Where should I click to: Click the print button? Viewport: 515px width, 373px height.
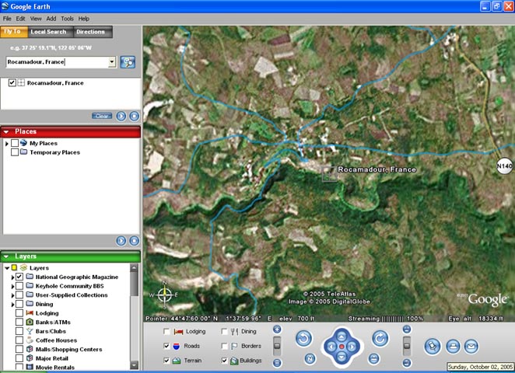coord(453,347)
